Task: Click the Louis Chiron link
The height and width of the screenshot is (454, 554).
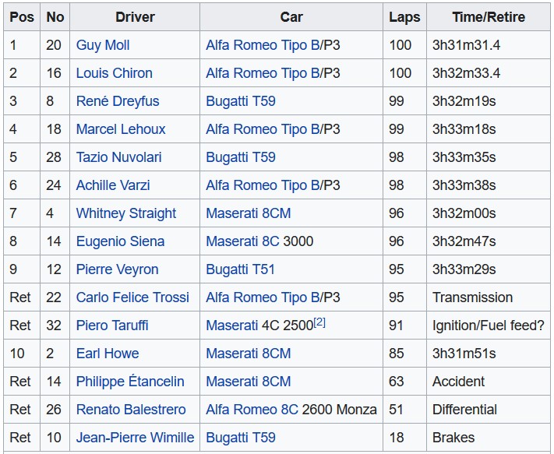Action: [x=114, y=73]
